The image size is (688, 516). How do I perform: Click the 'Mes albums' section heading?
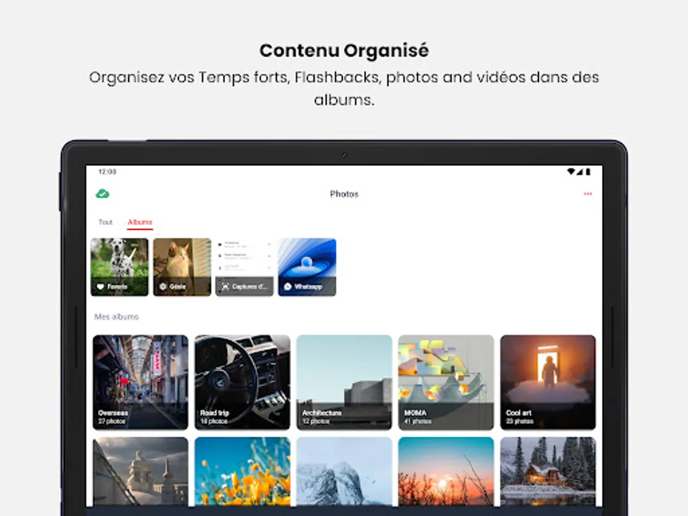116,316
